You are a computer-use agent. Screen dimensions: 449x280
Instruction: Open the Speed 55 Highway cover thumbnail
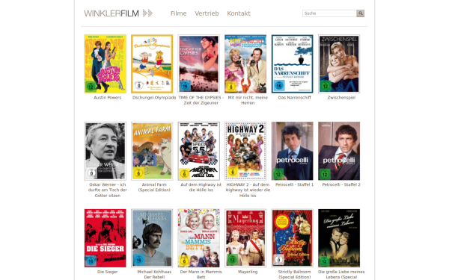coord(199,151)
